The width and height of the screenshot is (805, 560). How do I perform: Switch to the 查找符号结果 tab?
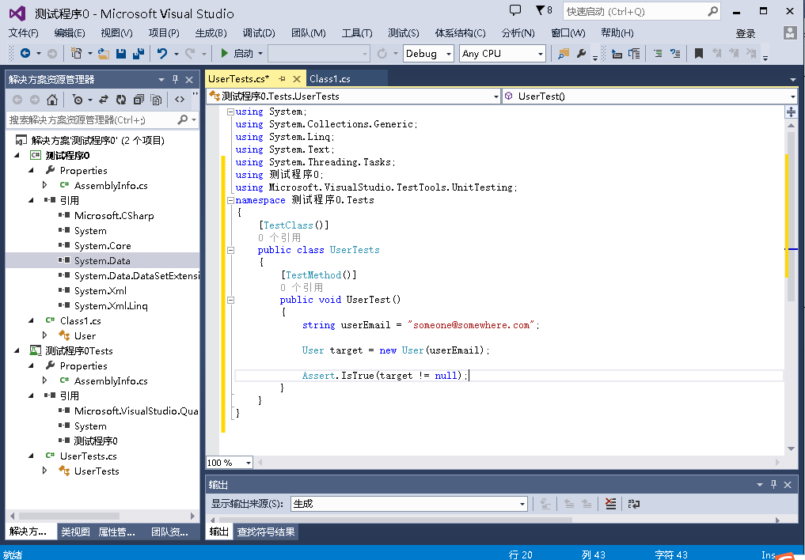tap(265, 532)
